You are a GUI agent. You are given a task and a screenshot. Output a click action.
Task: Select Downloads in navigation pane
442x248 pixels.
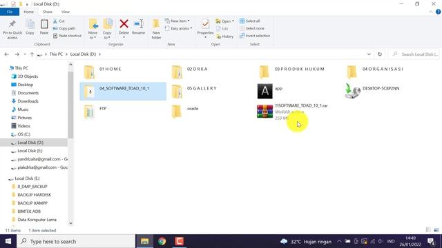coord(28,101)
